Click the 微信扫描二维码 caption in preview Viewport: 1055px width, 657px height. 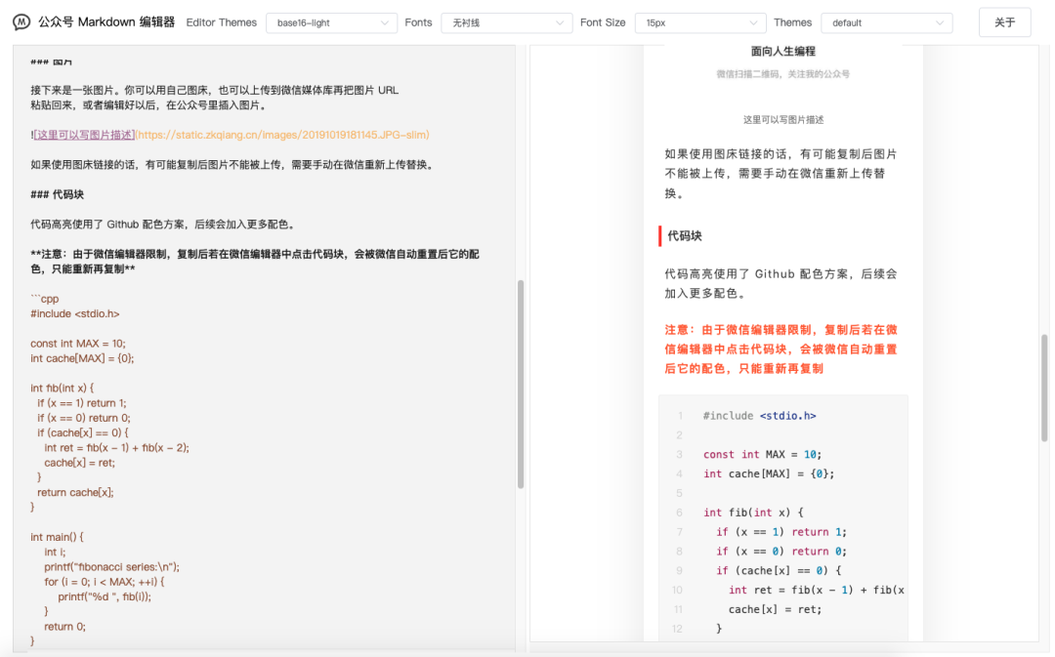pyautogui.click(x=782, y=74)
